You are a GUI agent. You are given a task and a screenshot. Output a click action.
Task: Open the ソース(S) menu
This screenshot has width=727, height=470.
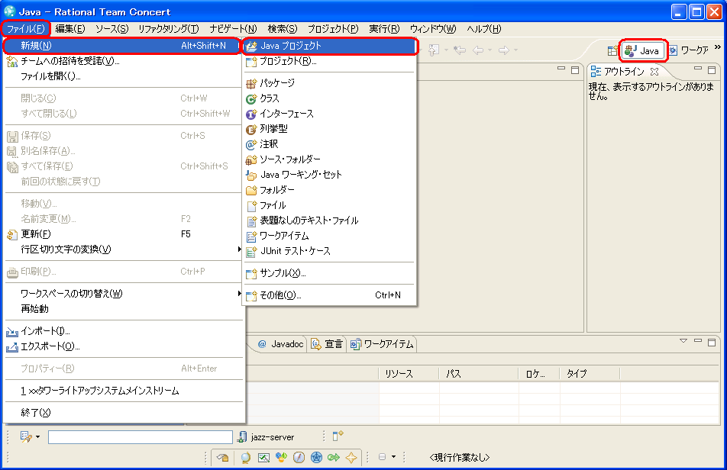pyautogui.click(x=111, y=29)
